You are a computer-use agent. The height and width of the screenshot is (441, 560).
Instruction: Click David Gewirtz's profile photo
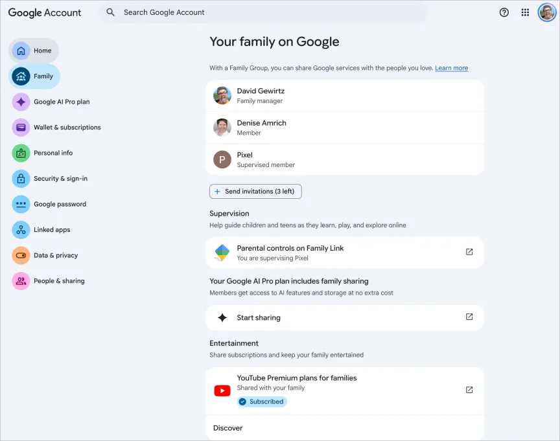pyautogui.click(x=222, y=96)
